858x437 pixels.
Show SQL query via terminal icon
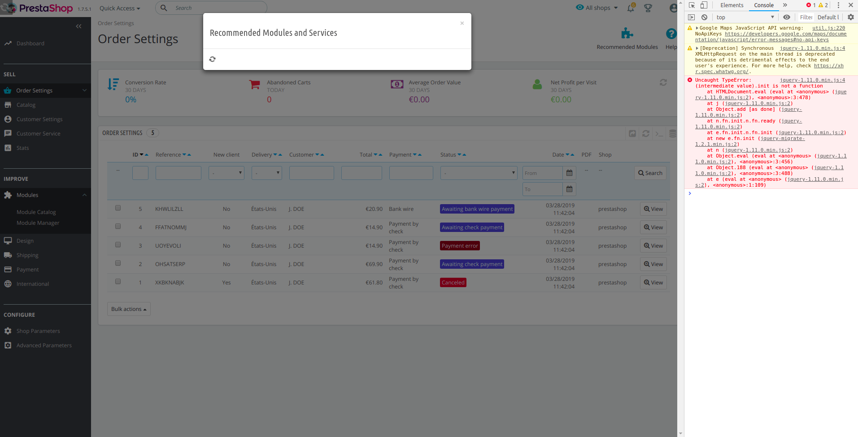[x=659, y=133]
